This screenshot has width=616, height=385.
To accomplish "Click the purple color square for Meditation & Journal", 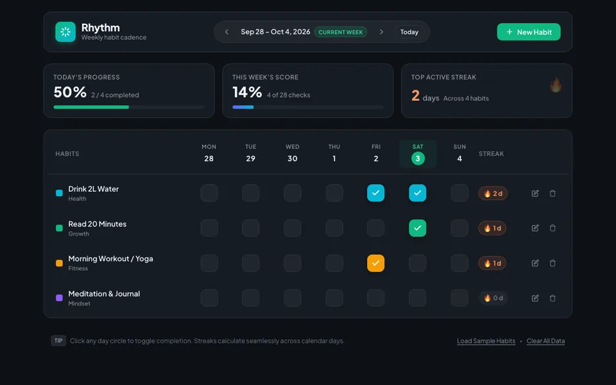I will (59, 298).
